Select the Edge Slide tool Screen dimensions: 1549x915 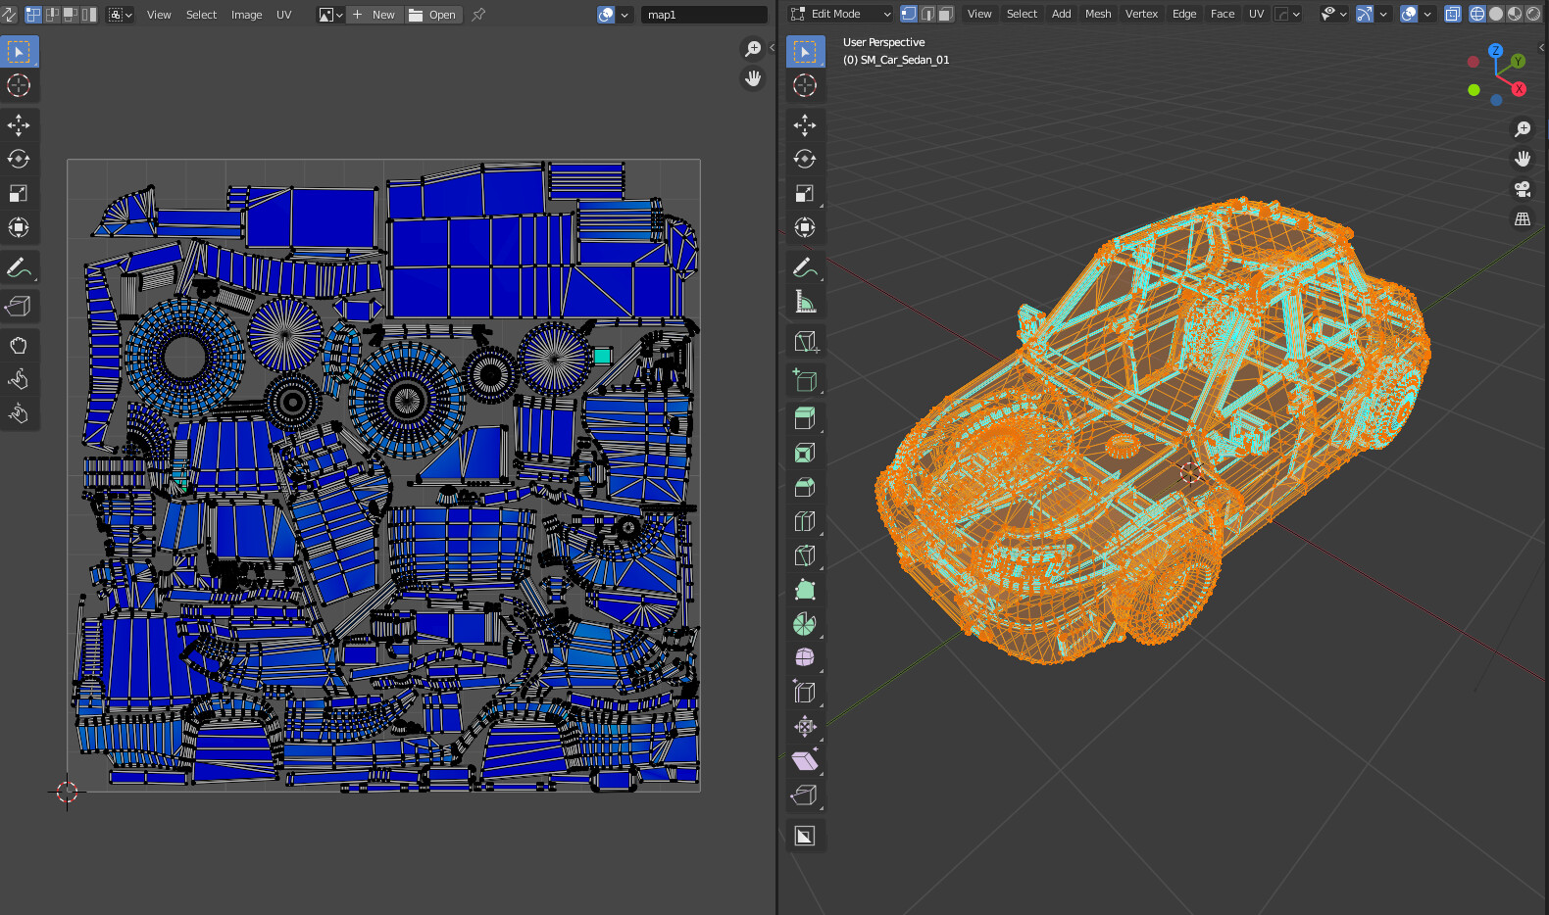805,692
